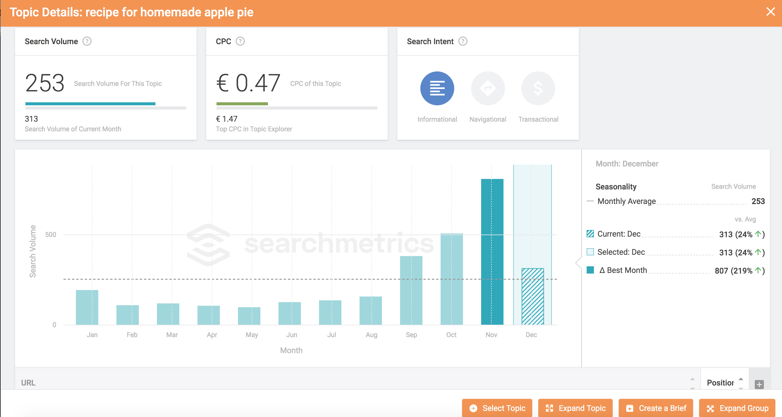Select the Mar bar in chart
This screenshot has height=417, width=782.
click(x=168, y=314)
